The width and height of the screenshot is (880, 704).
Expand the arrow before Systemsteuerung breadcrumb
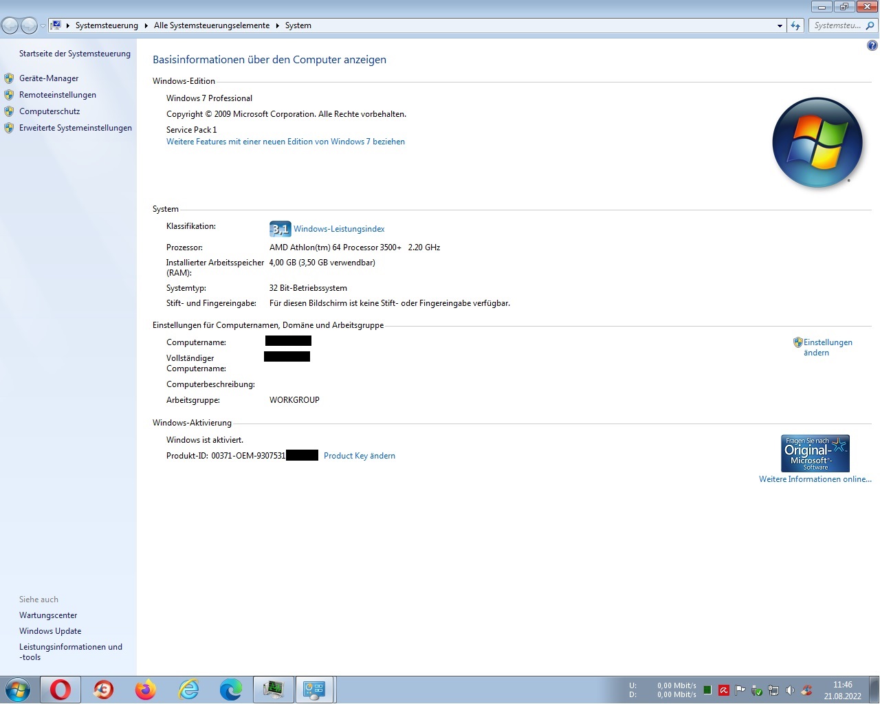67,25
